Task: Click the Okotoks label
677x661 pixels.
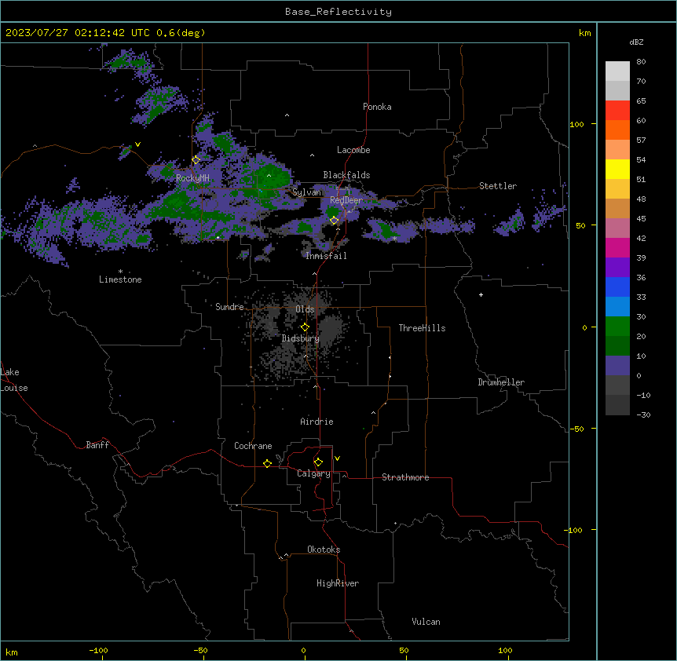Action: pyautogui.click(x=324, y=550)
